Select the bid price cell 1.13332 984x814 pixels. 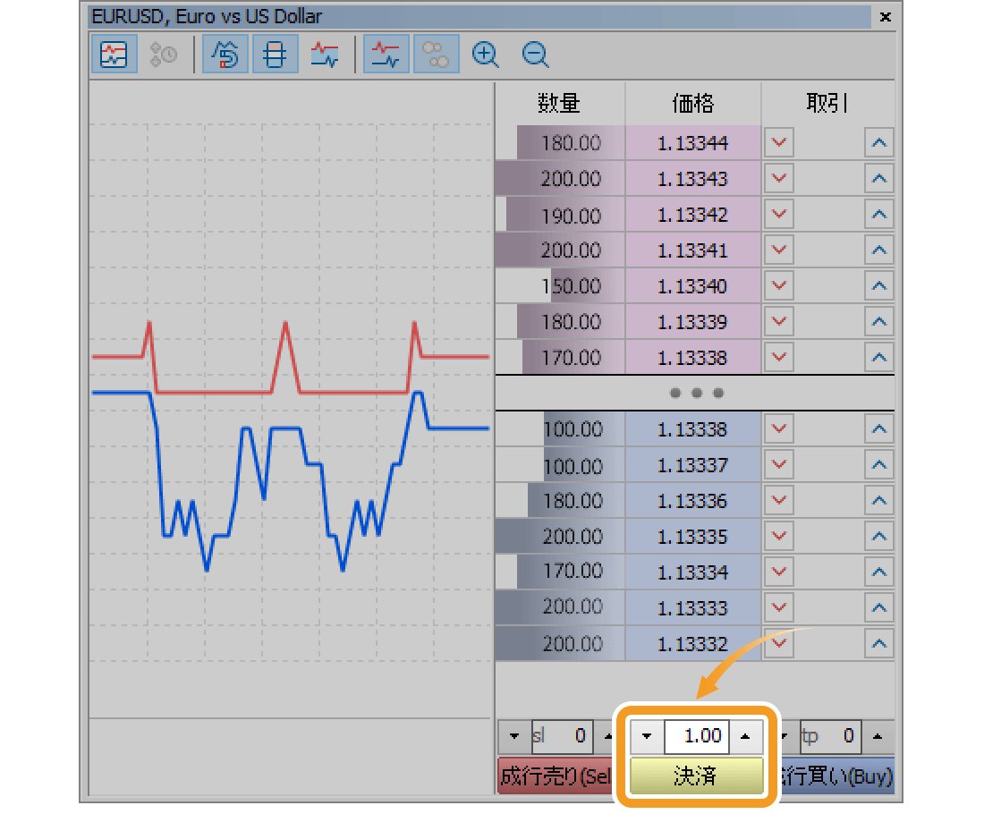coord(692,644)
